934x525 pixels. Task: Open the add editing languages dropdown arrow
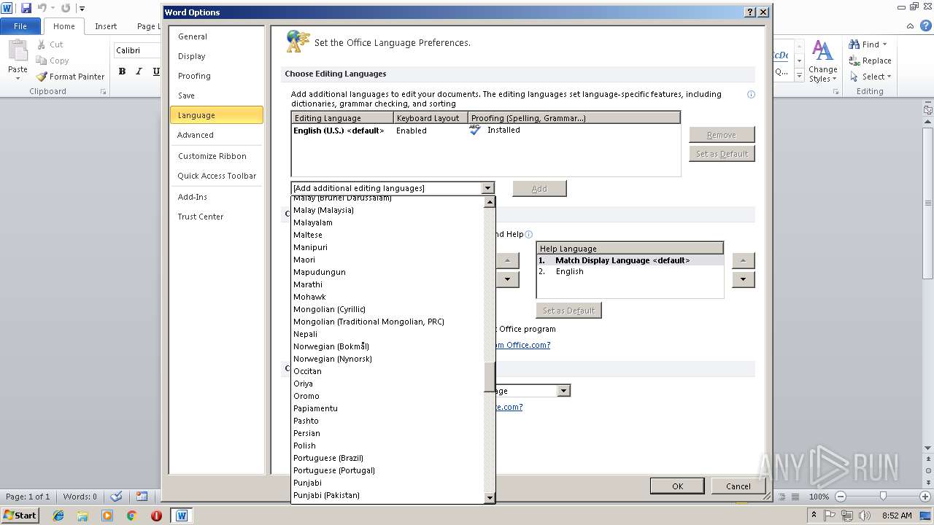point(487,188)
